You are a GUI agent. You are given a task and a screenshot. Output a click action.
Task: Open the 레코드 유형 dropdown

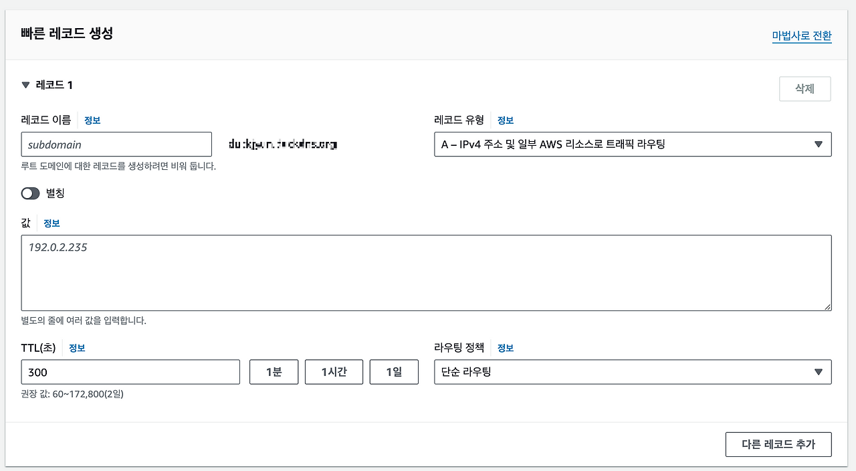point(633,144)
